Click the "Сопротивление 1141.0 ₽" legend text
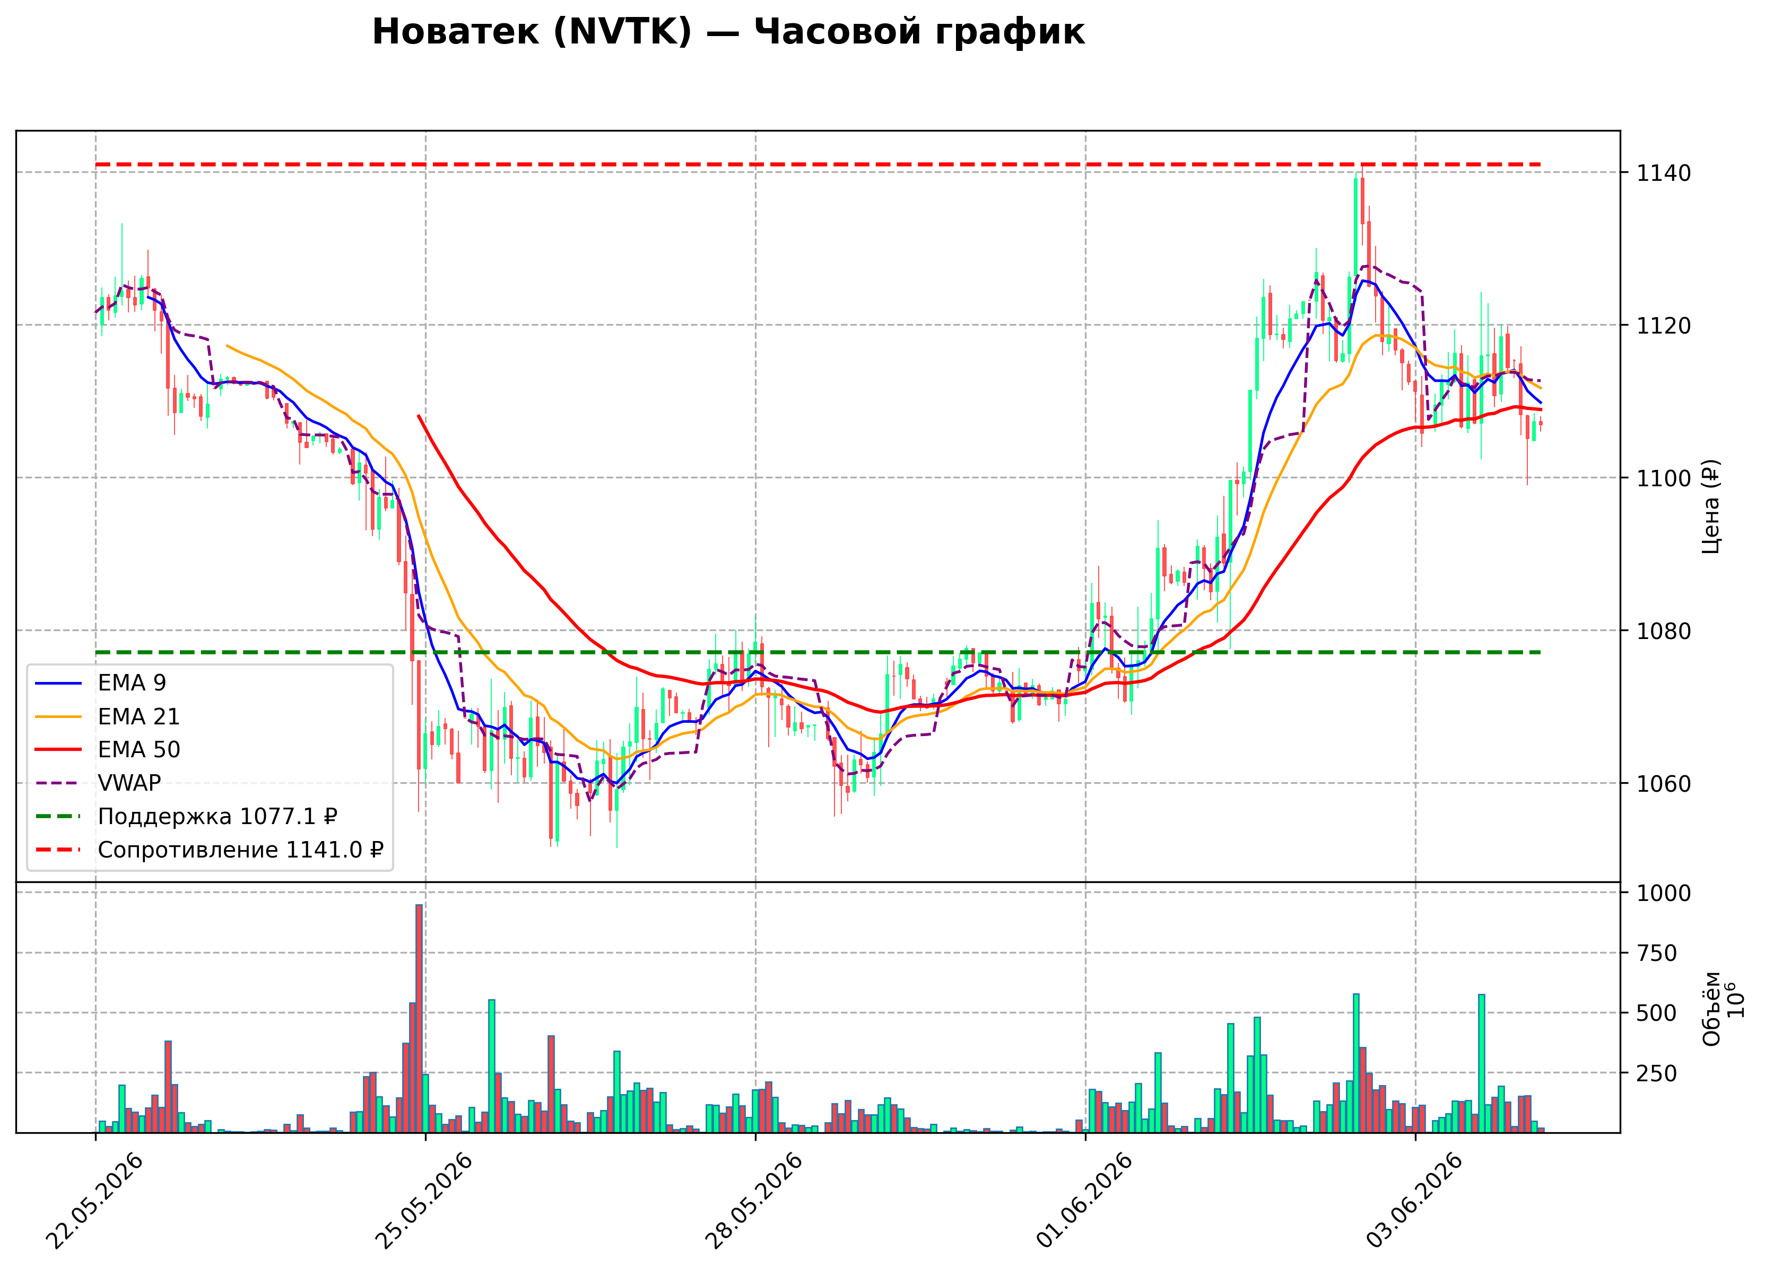Screen dimensions: 1765x1269 [240, 851]
